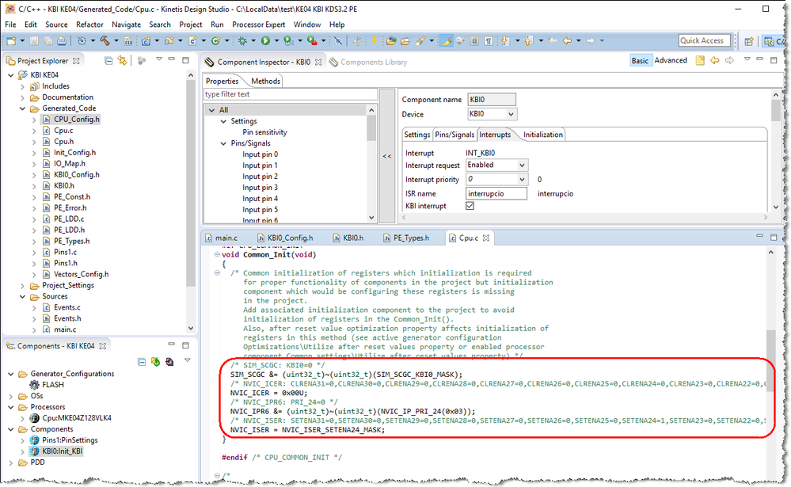Click the green Run button in toolbar

[x=265, y=40]
